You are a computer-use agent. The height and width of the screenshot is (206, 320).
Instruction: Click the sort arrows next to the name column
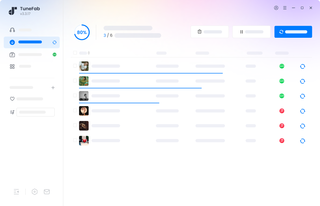[x=89, y=53]
